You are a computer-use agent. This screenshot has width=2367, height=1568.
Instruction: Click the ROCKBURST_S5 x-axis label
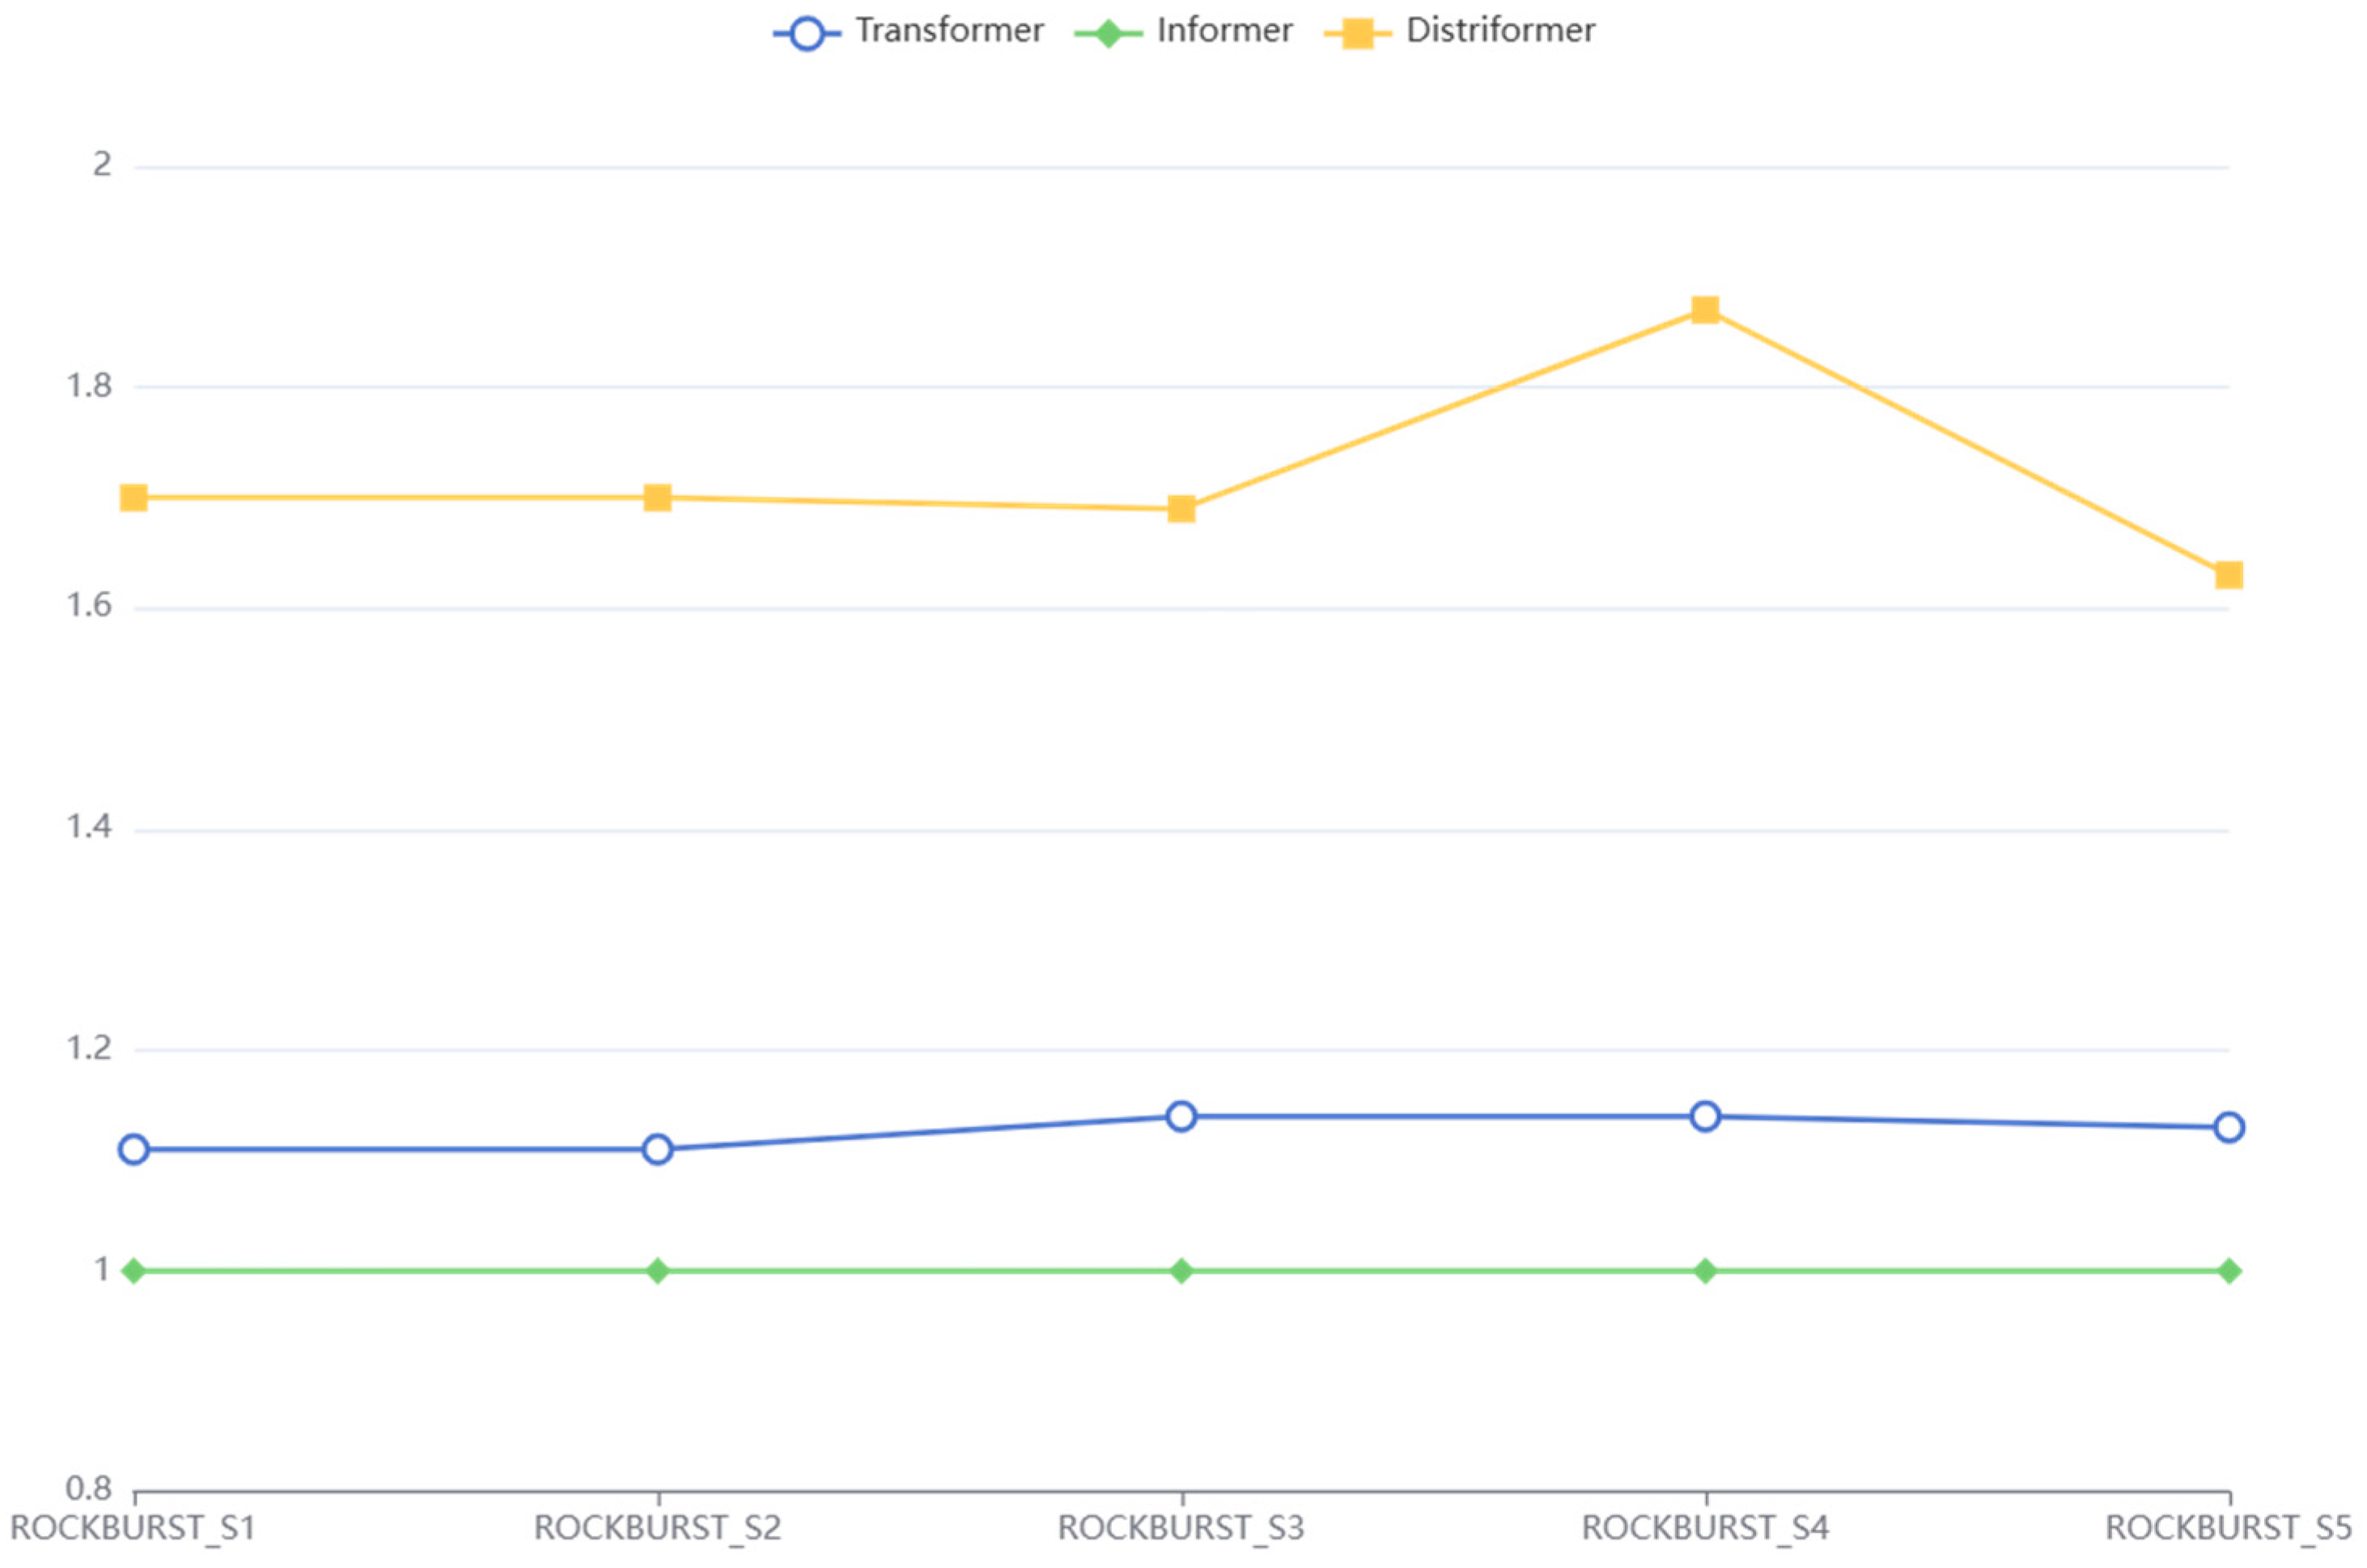pos(2229,1528)
